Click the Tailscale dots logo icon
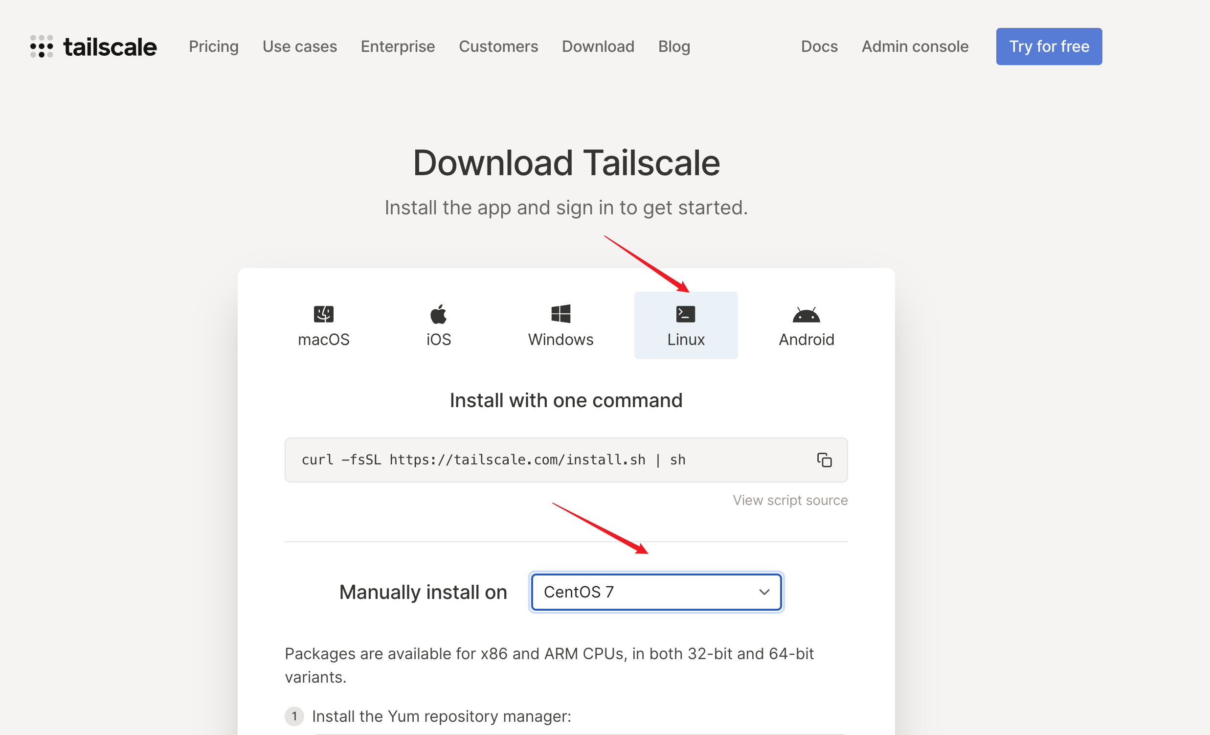Screen dimensions: 1210x735 click(42, 46)
